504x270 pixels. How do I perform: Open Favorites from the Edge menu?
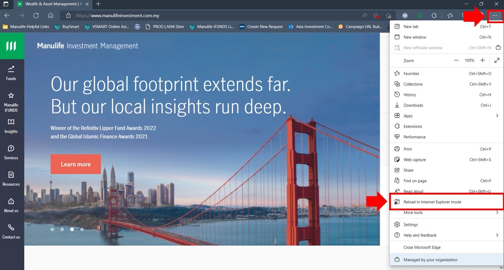[446, 74]
